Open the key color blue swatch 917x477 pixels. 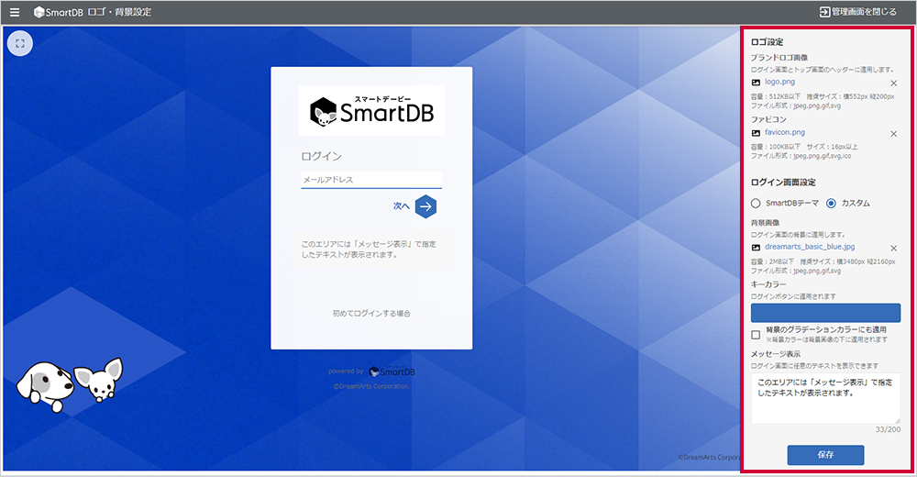click(x=825, y=313)
